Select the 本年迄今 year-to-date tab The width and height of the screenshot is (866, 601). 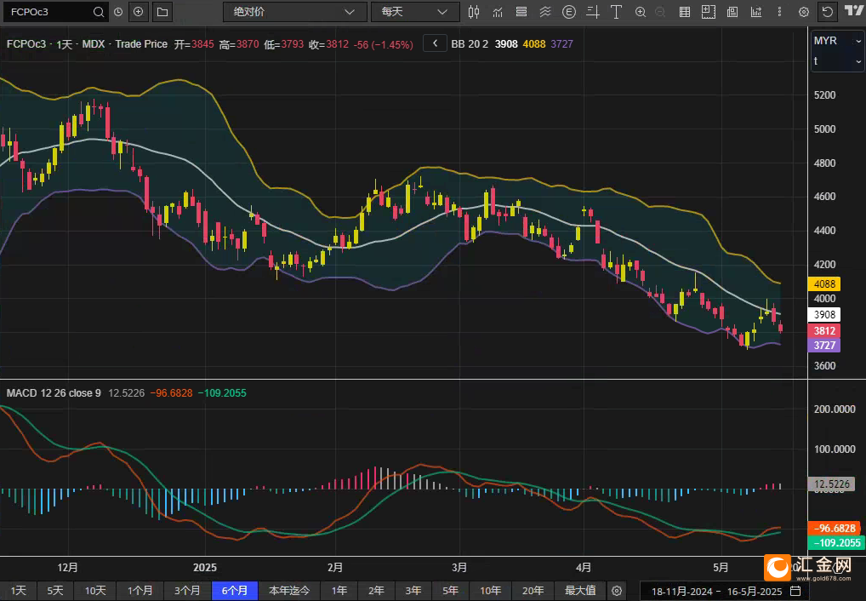tap(289, 591)
